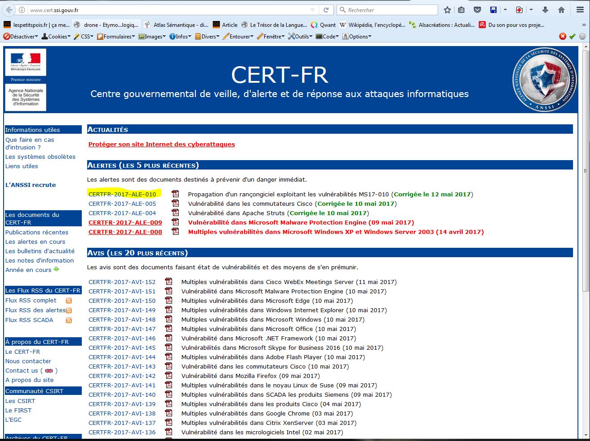Open the Qwant bookmark

323,25
